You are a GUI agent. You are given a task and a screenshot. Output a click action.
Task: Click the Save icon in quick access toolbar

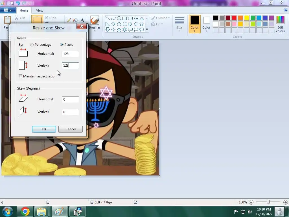(11, 3)
